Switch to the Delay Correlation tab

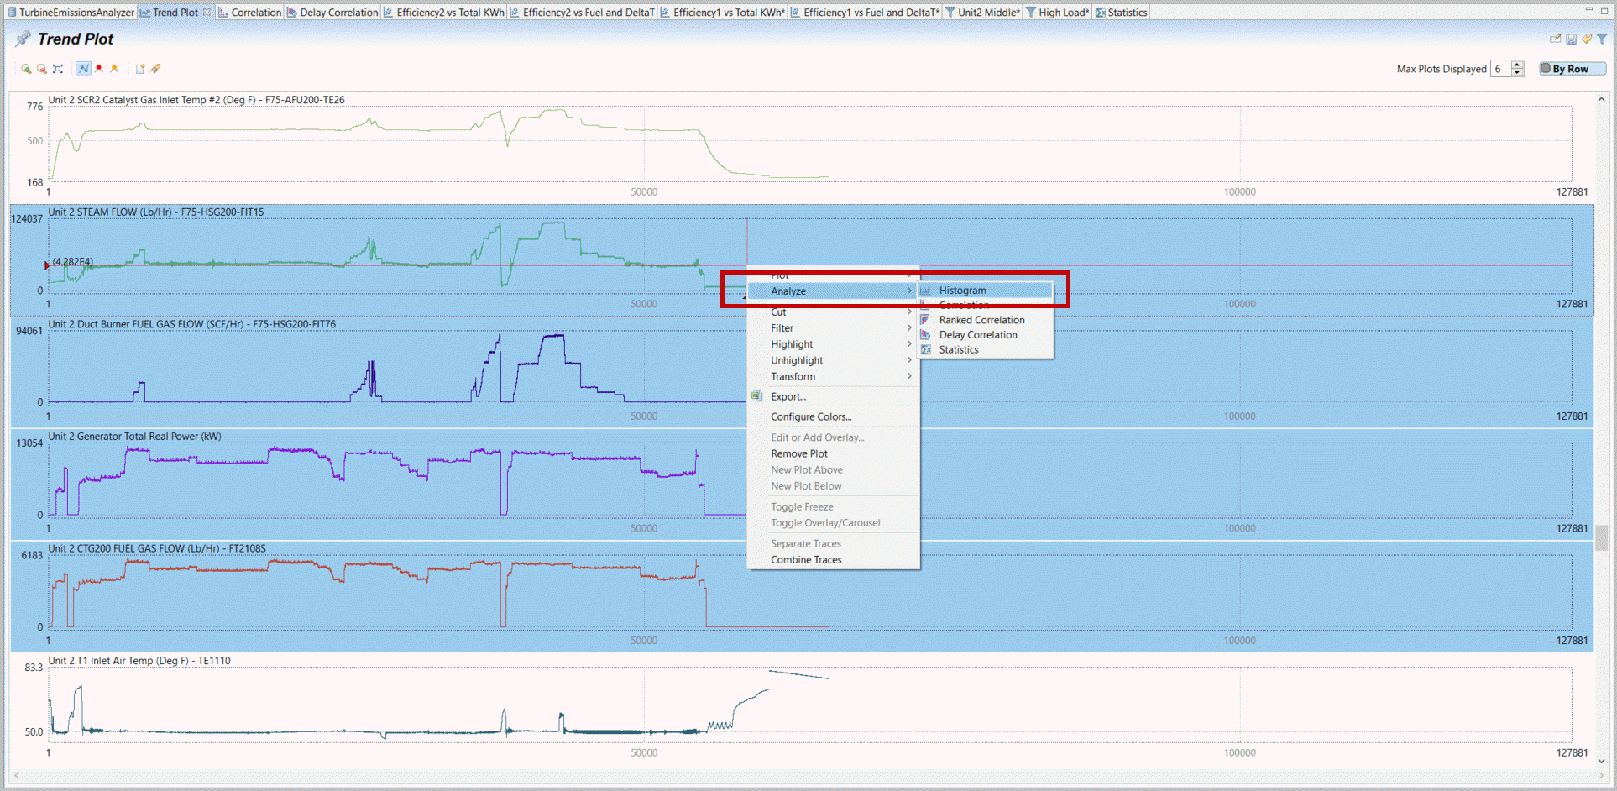click(338, 13)
